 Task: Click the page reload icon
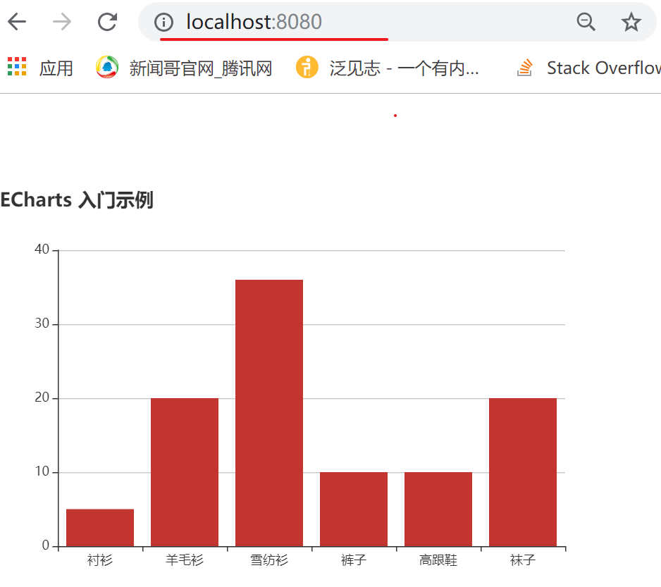107,21
